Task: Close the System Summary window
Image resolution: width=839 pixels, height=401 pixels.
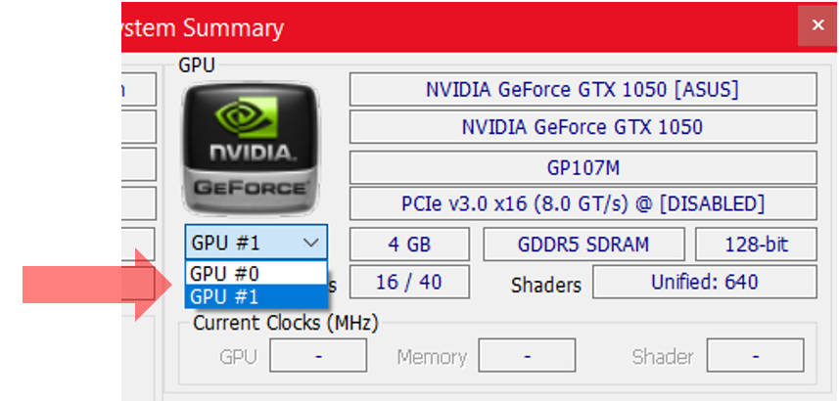Action: click(816, 25)
